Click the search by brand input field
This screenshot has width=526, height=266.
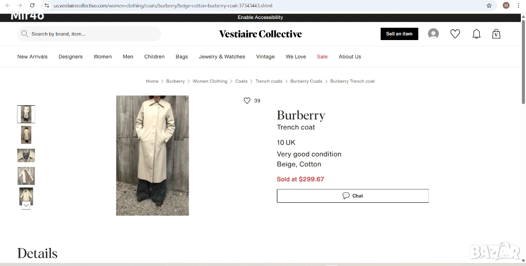click(92, 34)
